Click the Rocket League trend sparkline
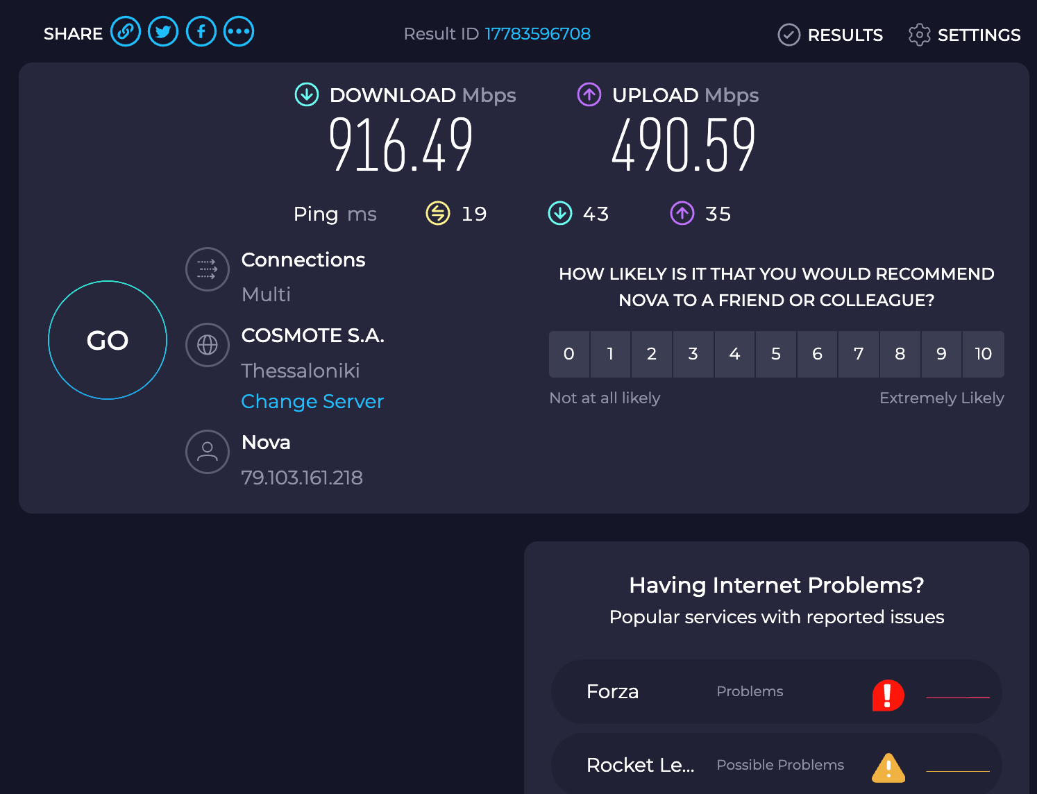1037x794 pixels. [958, 770]
